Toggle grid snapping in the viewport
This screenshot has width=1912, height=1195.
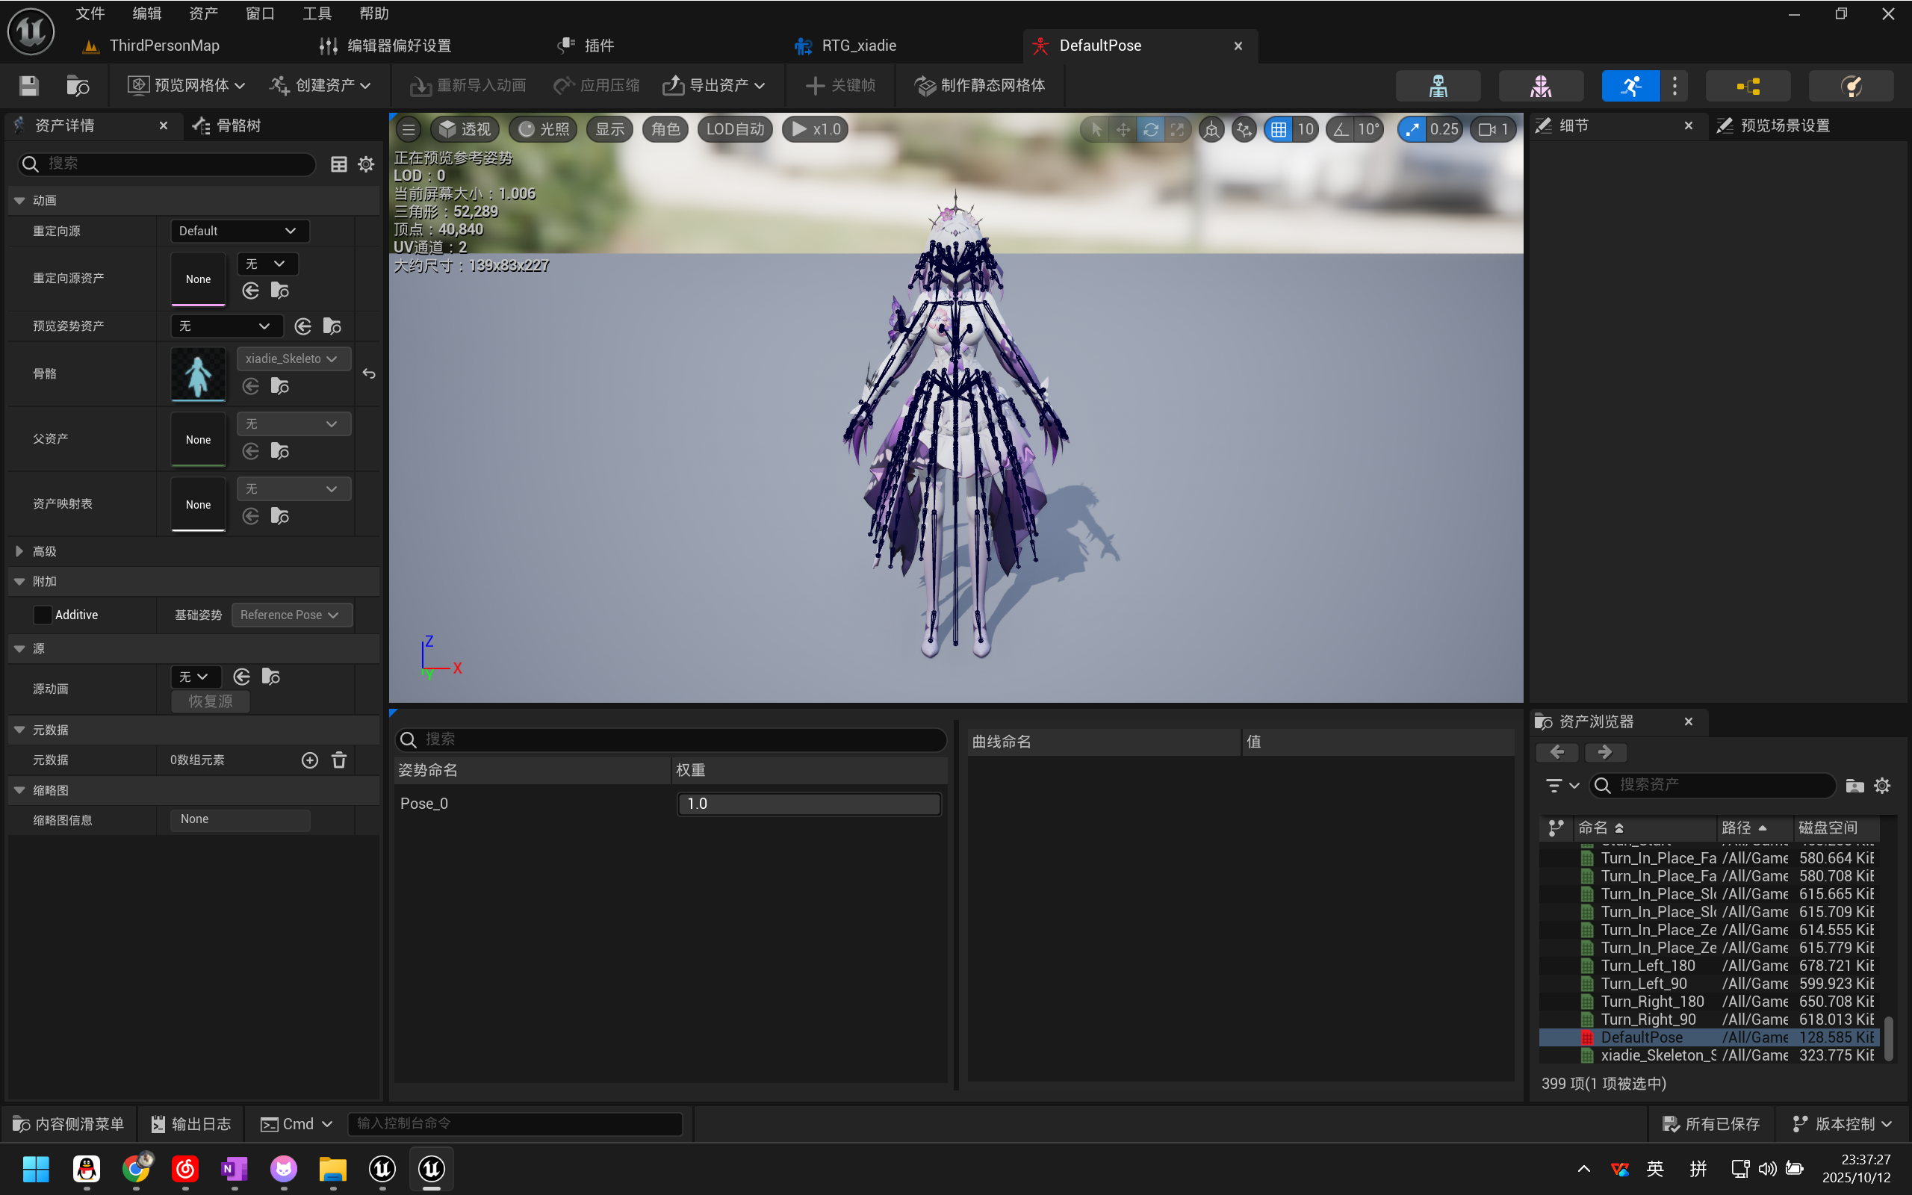click(1278, 128)
